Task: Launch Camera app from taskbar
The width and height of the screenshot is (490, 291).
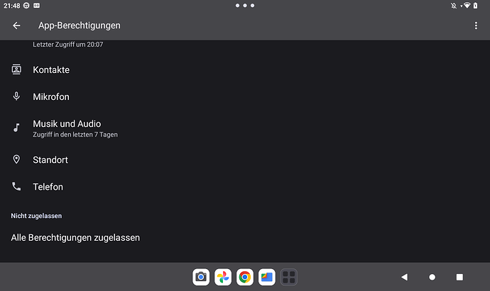Action: (201, 277)
